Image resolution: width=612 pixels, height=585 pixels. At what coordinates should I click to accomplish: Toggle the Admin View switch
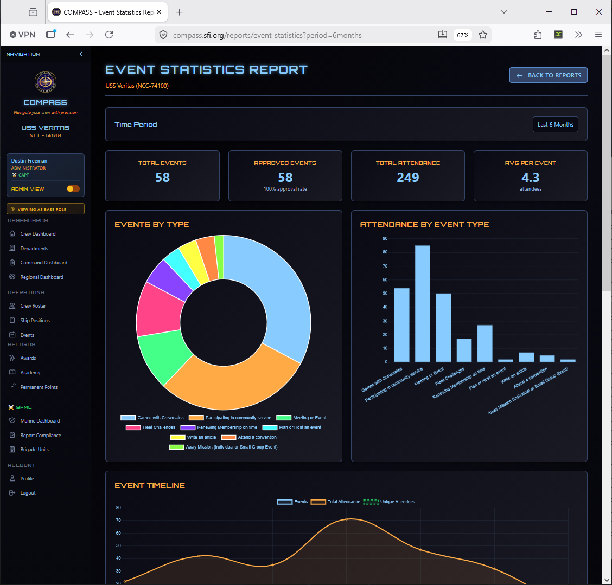click(x=73, y=189)
